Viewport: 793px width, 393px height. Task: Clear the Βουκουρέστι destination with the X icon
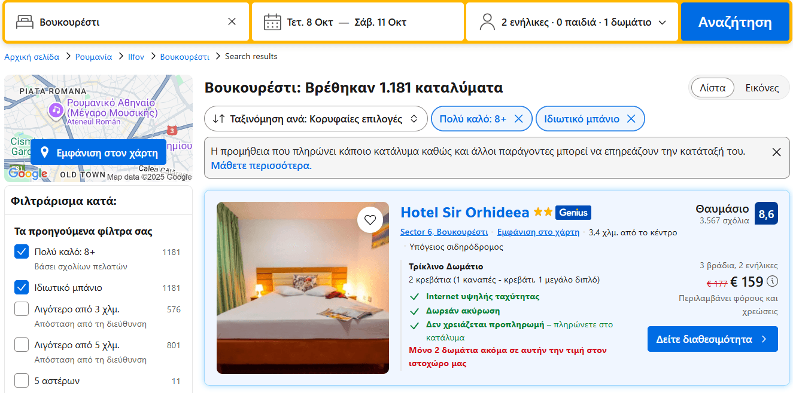coord(232,22)
